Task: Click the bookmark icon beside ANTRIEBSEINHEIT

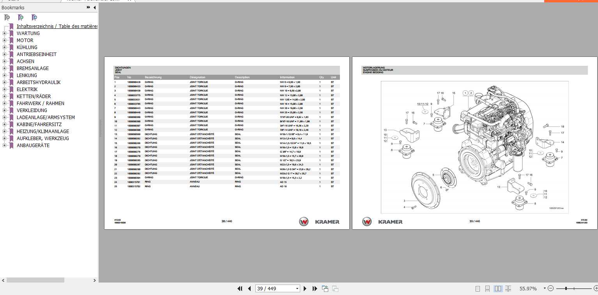Action: 12,54
